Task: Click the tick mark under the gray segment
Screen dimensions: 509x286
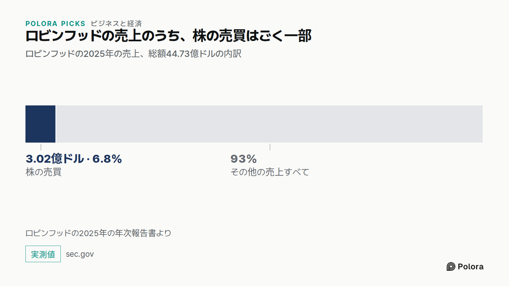Action: pyautogui.click(x=270, y=147)
